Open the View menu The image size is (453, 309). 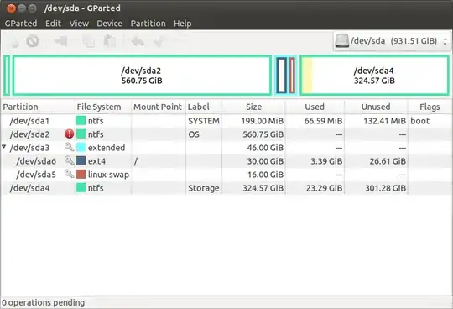pyautogui.click(x=79, y=24)
